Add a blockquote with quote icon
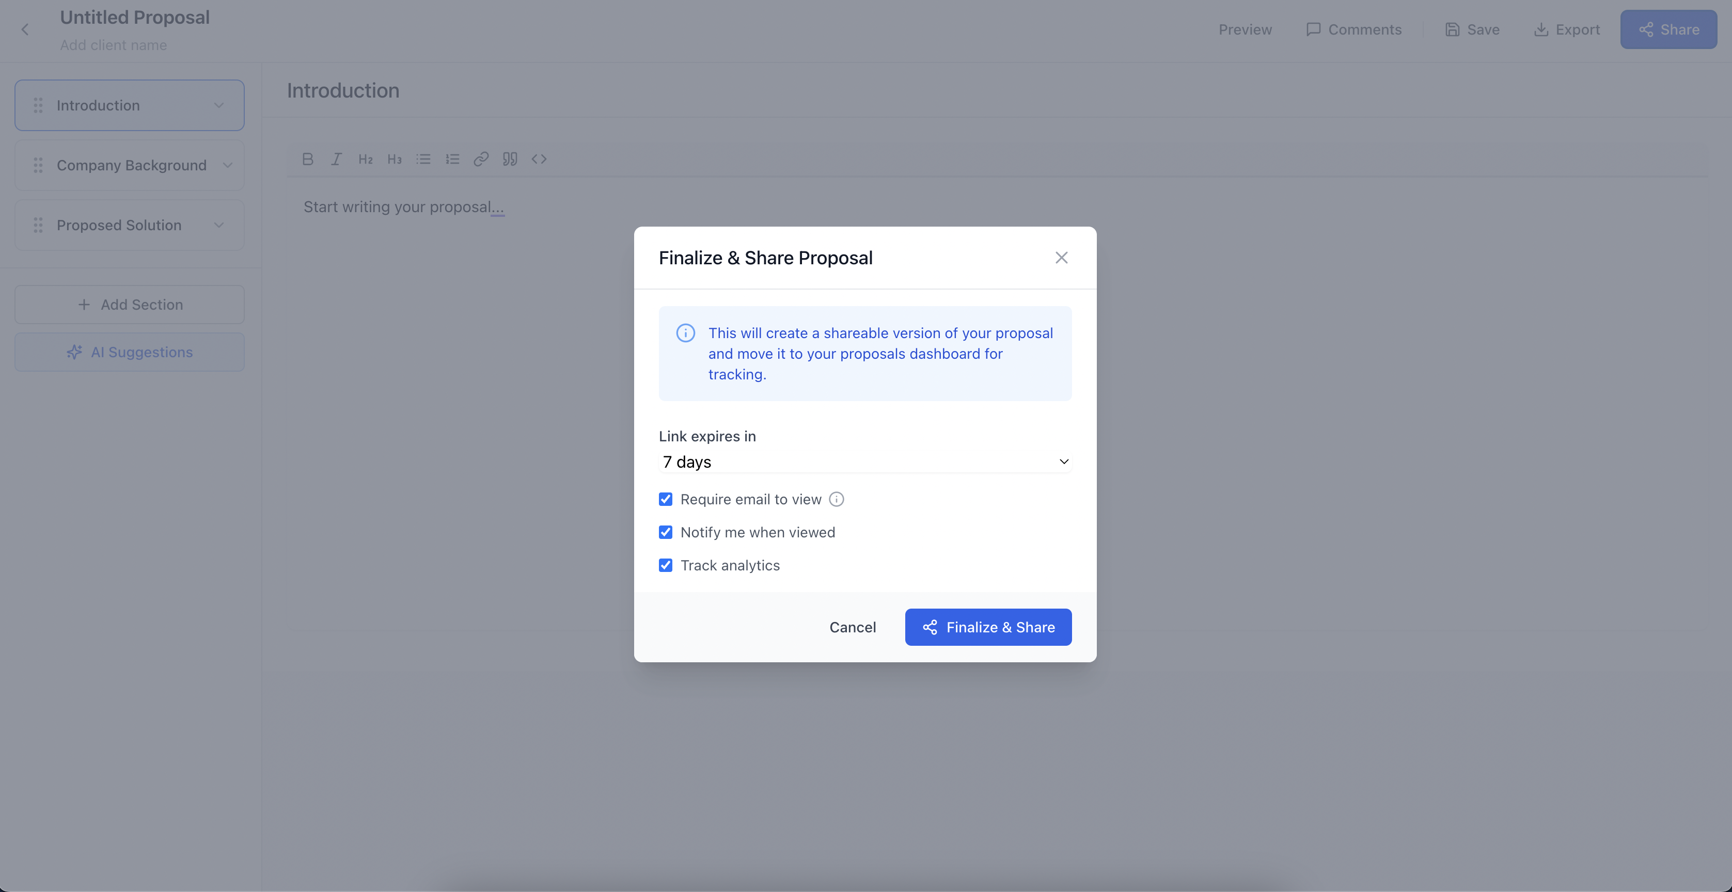Screen dimensions: 1732x892 pyautogui.click(x=510, y=160)
